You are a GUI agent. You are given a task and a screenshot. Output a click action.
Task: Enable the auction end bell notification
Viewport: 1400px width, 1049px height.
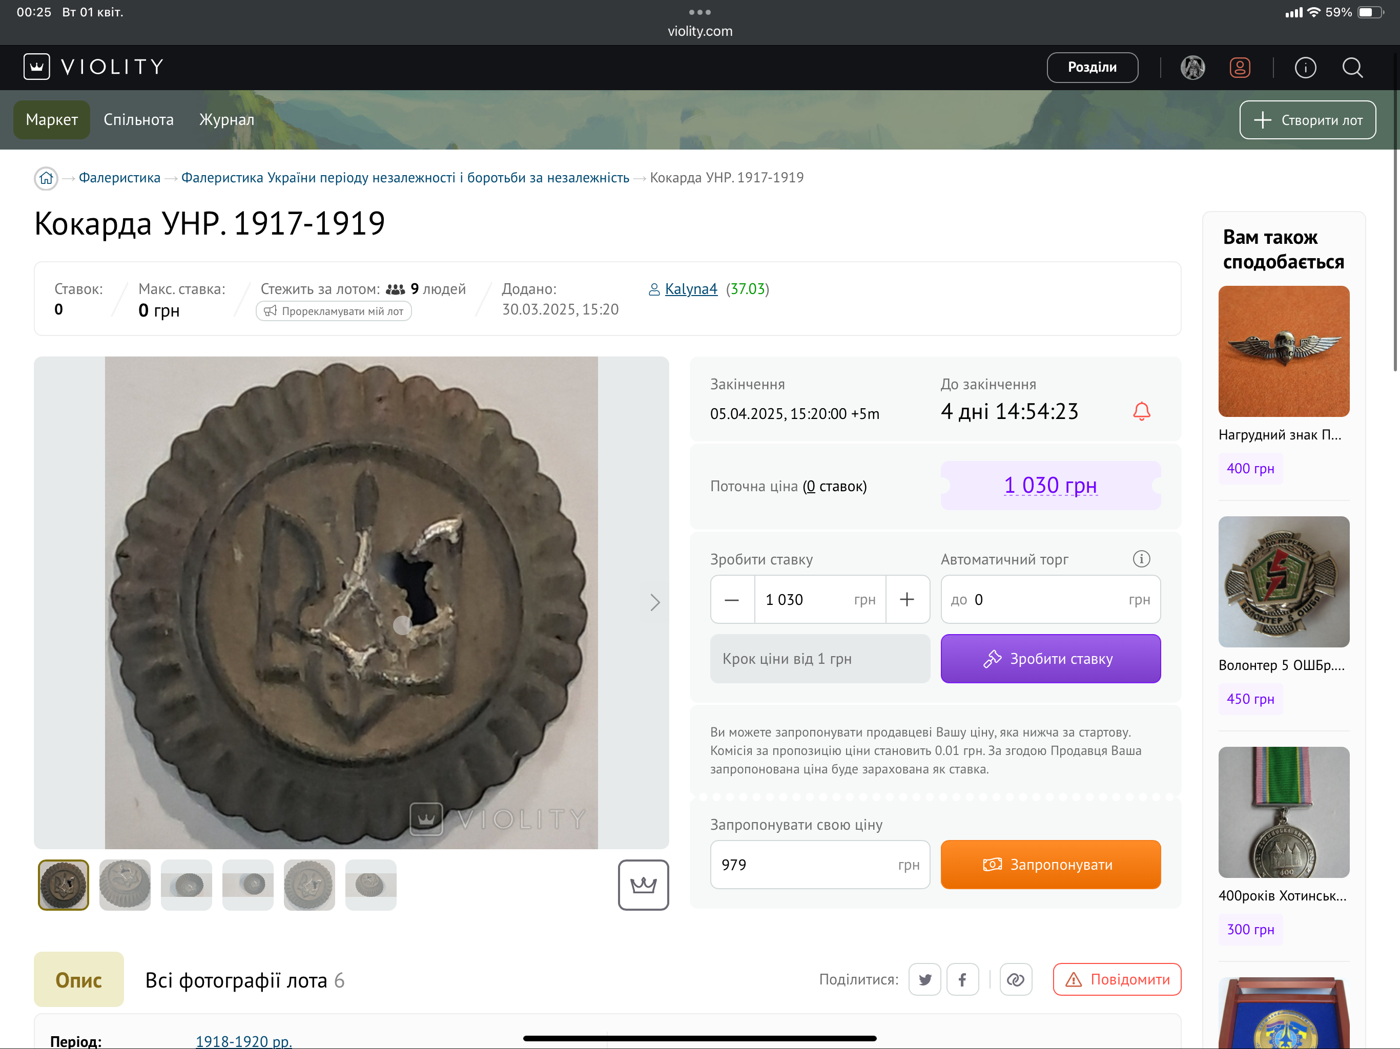tap(1141, 411)
